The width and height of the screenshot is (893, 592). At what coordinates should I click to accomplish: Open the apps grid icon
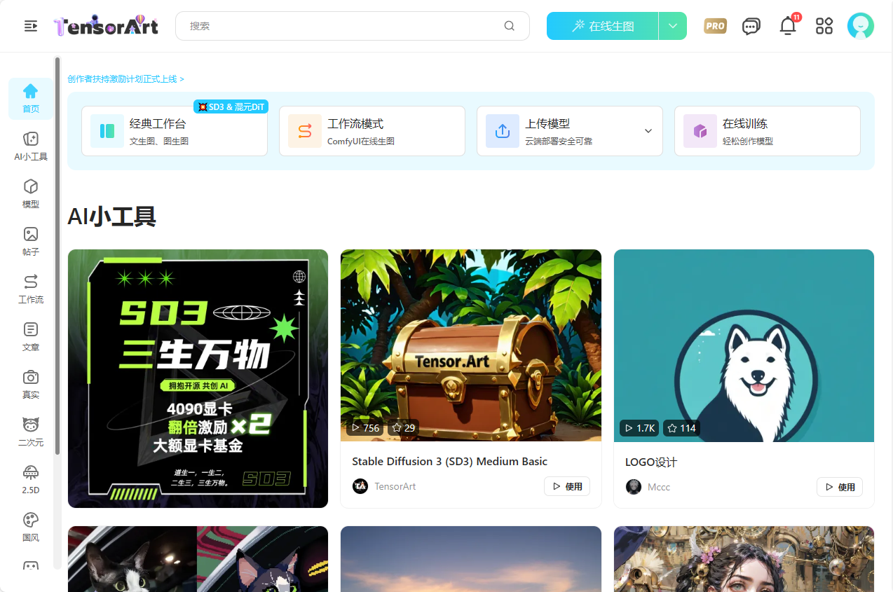(824, 26)
